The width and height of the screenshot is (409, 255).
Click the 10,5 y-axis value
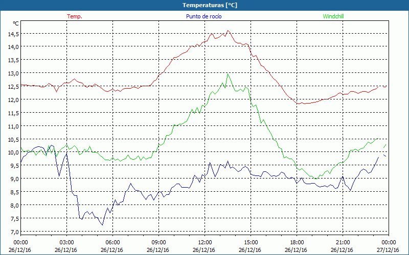(13, 139)
